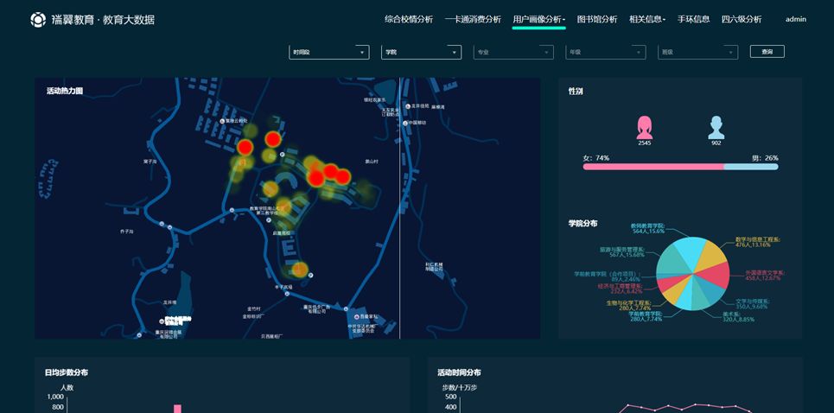Screen dimensions: 834x413
Task: Open the 手环信息 menu item
Action: pyautogui.click(x=694, y=20)
